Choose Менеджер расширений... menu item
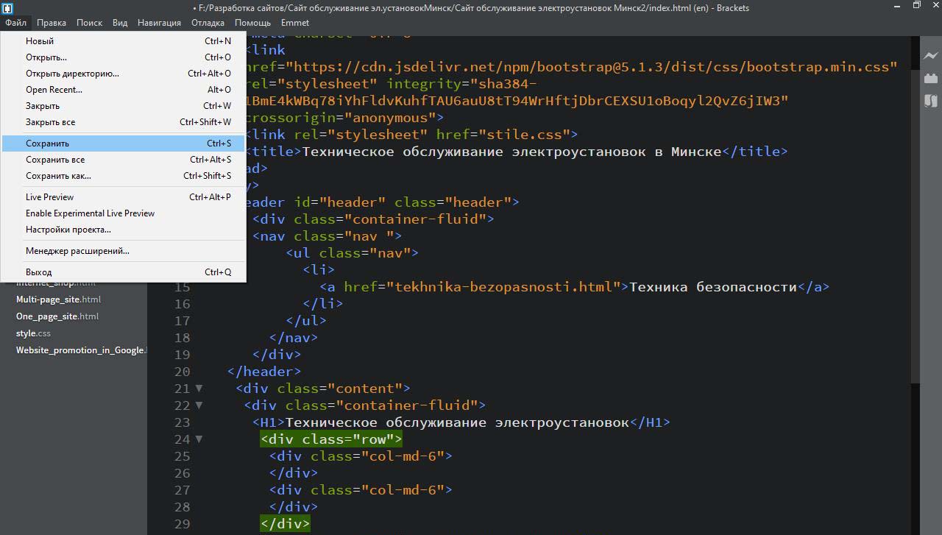The width and height of the screenshot is (942, 535). pos(77,251)
